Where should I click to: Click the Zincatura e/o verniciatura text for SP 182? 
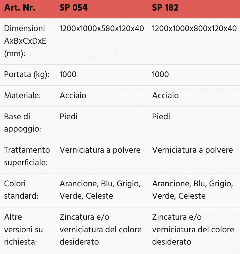coord(193,229)
